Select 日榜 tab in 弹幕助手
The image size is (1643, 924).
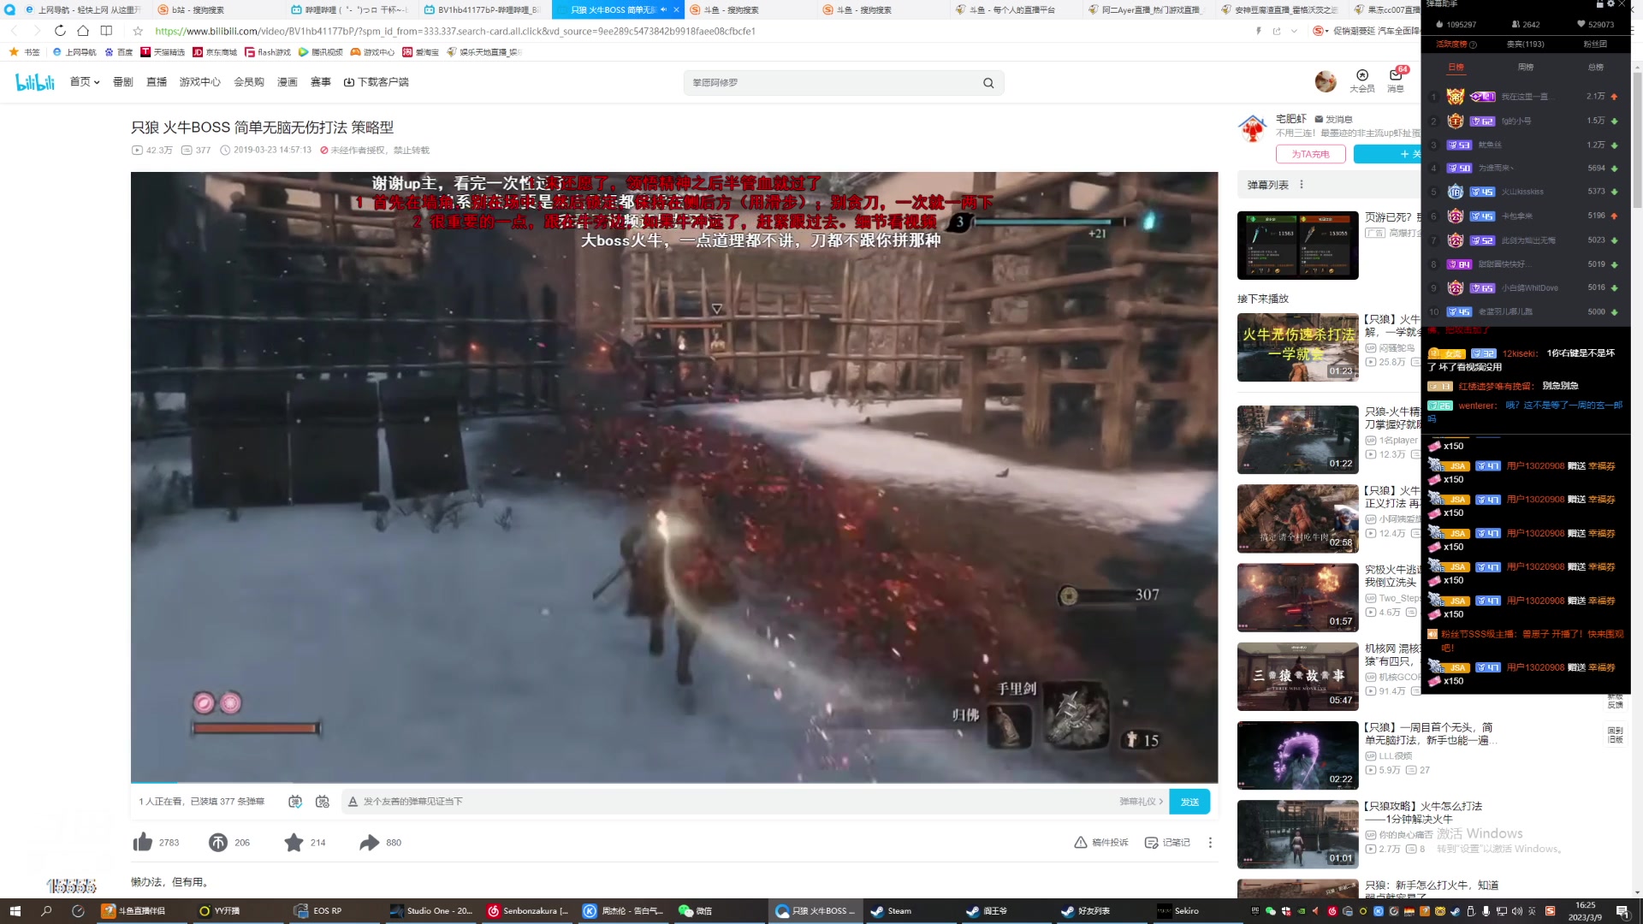tap(1456, 67)
